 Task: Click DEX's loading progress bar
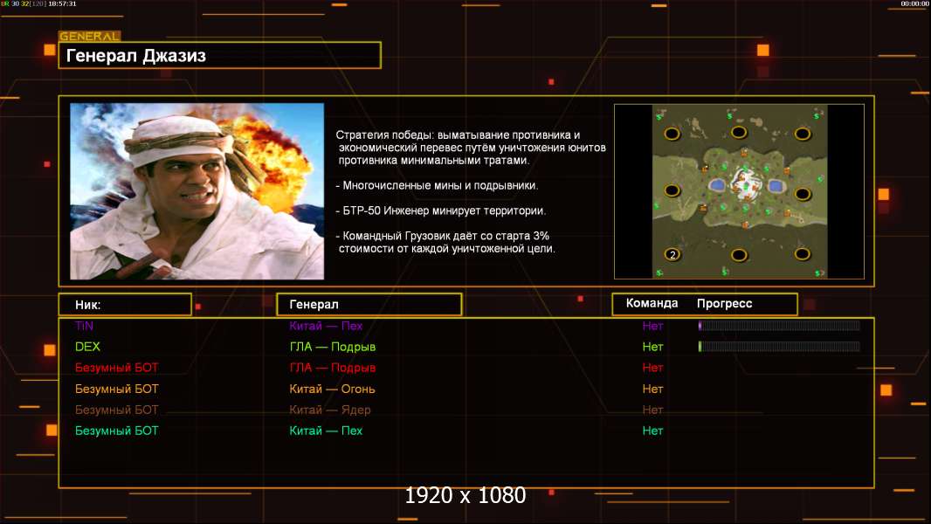pyautogui.click(x=779, y=347)
